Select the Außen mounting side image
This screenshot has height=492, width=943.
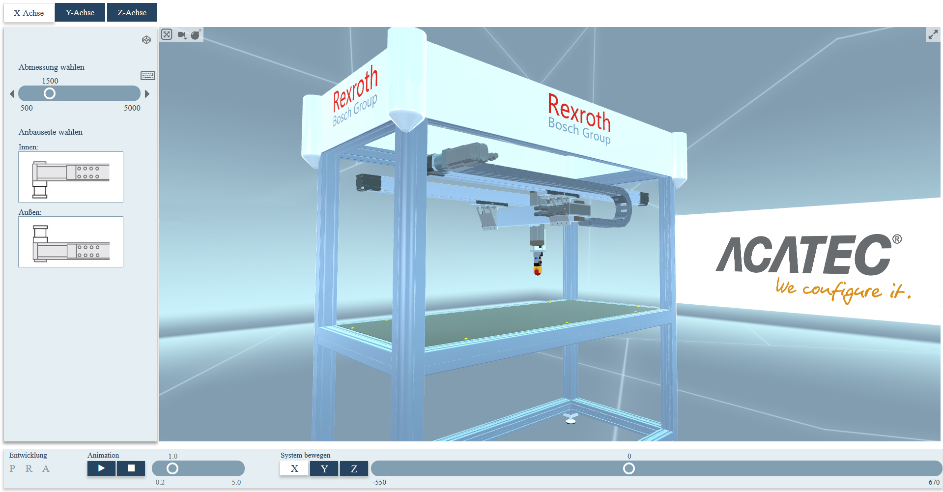click(x=71, y=242)
